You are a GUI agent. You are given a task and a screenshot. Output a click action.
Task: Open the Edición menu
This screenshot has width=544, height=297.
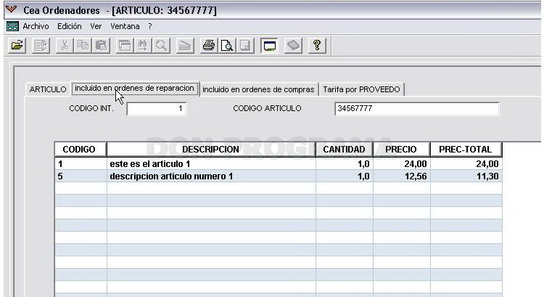click(x=70, y=26)
